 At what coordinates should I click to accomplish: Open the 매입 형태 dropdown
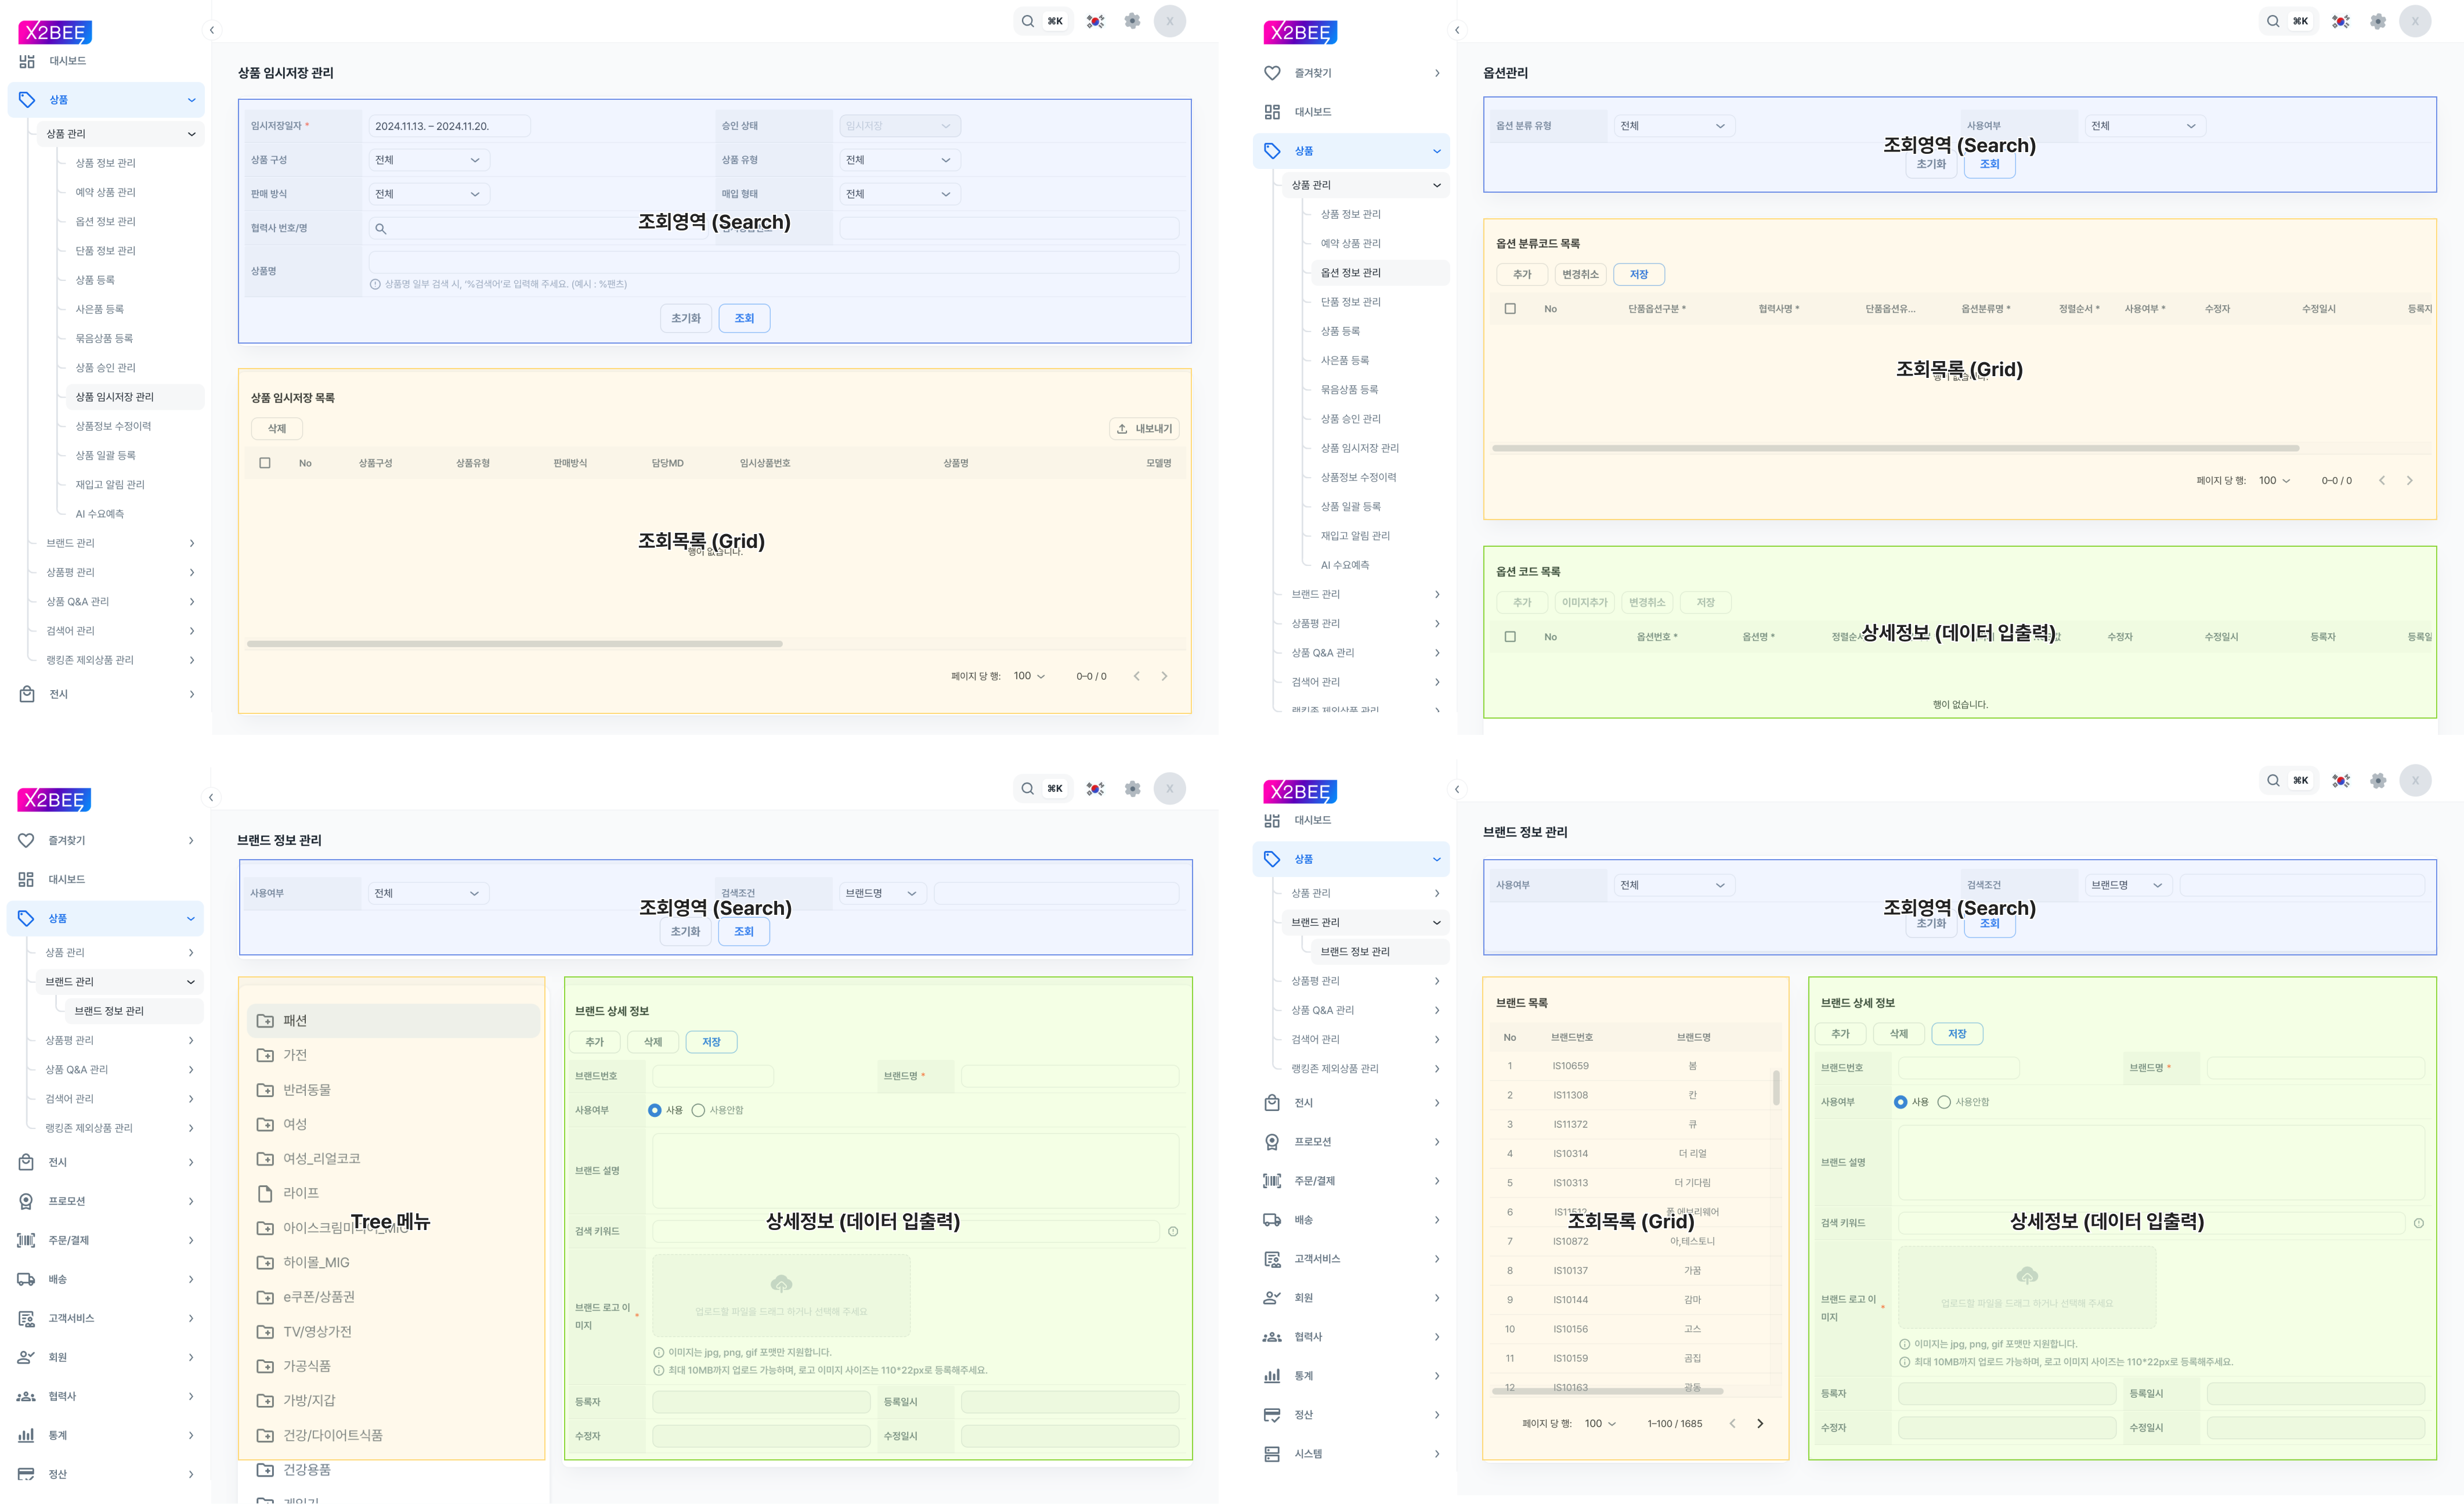pos(899,194)
